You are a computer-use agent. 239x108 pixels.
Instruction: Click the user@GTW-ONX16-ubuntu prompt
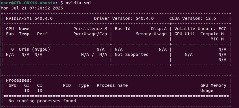[x=28, y=3]
